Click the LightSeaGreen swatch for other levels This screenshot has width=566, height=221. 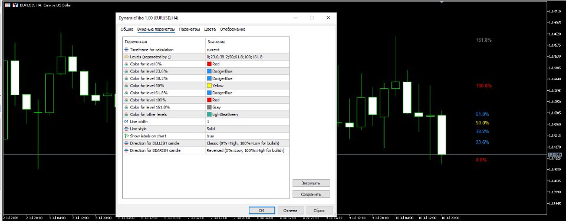[209, 114]
